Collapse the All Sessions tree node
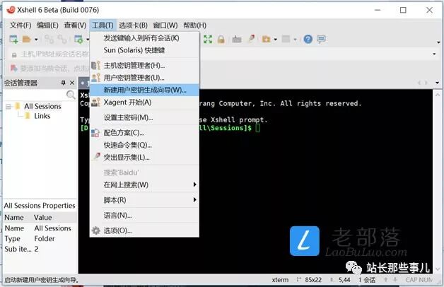 (8, 107)
